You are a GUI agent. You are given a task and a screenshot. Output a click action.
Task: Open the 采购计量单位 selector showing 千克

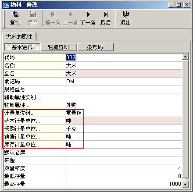tap(124, 129)
